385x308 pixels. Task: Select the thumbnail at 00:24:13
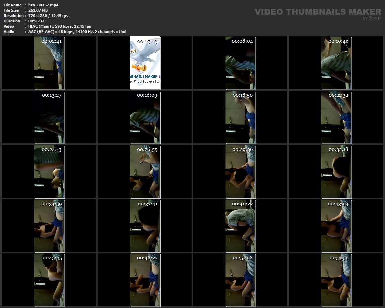coord(49,171)
